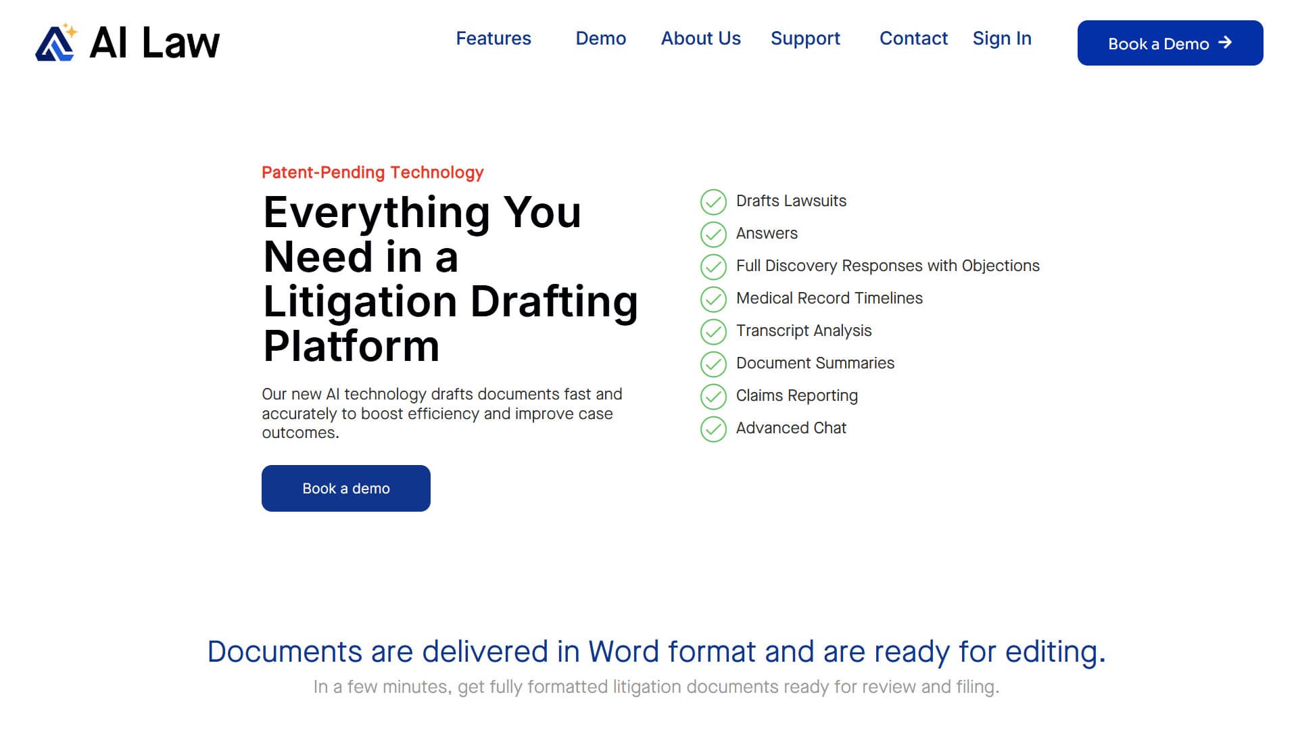
Task: Click the checkmark icon next to Answers
Action: click(713, 234)
